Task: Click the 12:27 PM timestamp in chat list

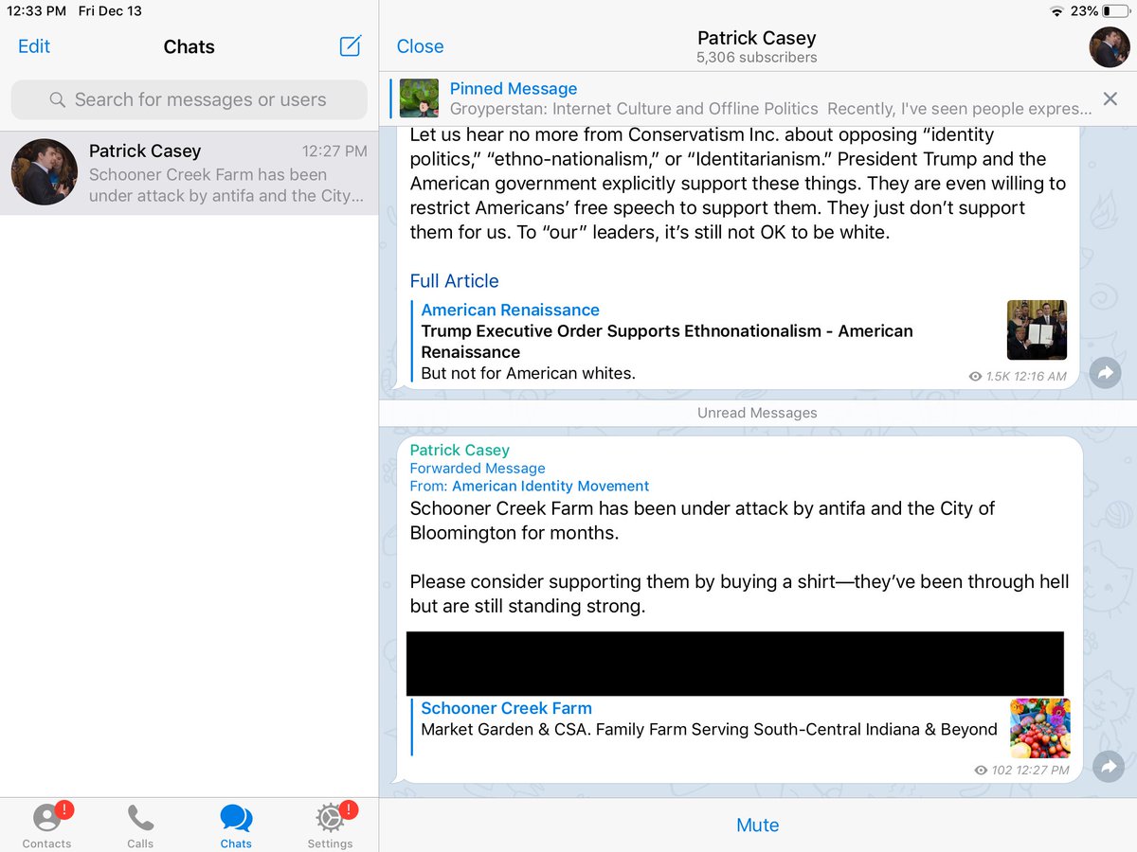Action: [x=334, y=151]
